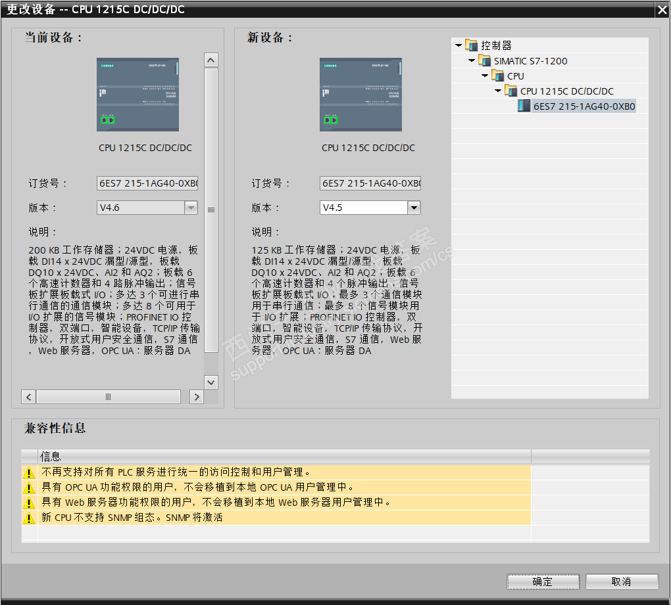Screen dimensions: 671x605
Task: Click the 125 KB 工作存储器 description text
Action: tap(337, 300)
